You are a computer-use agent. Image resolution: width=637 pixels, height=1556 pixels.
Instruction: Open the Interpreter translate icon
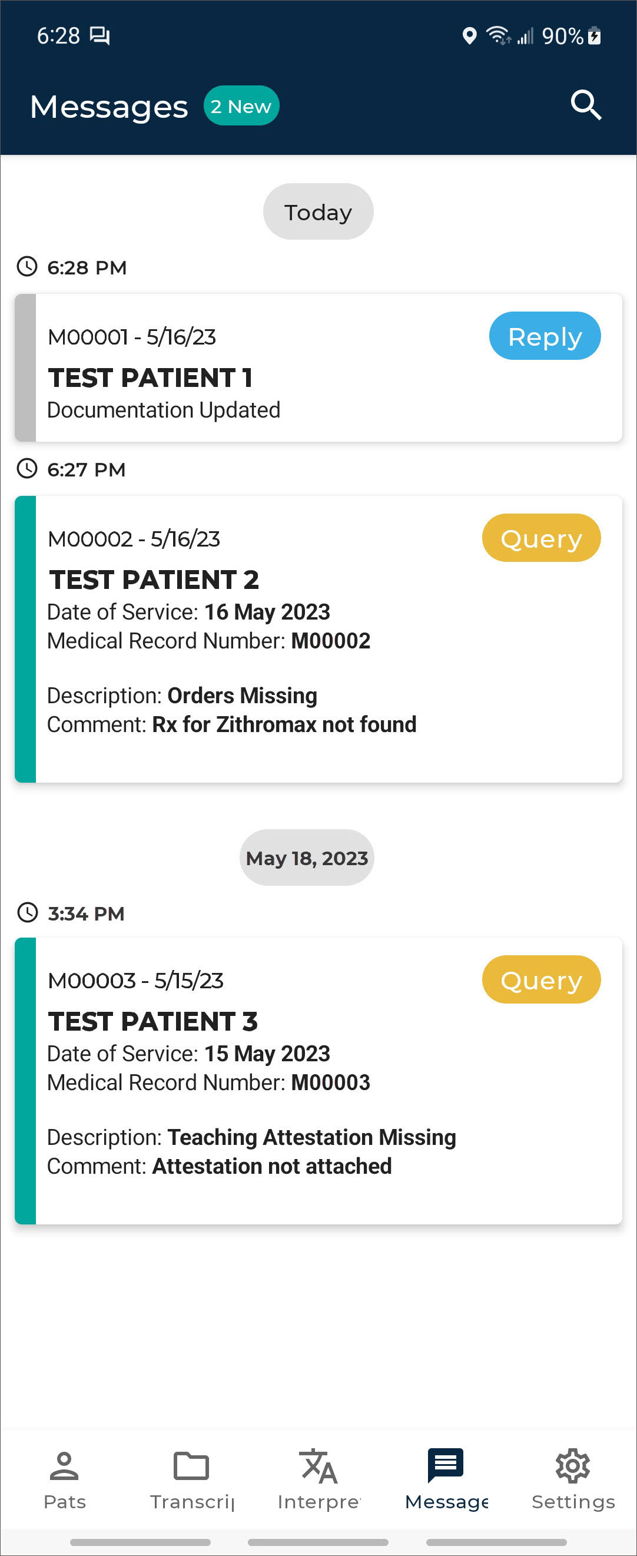pyautogui.click(x=318, y=1466)
